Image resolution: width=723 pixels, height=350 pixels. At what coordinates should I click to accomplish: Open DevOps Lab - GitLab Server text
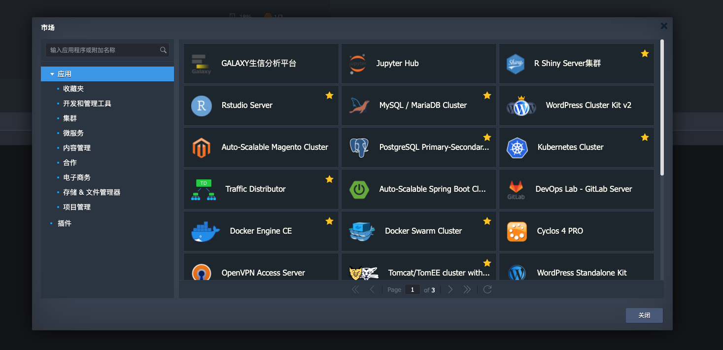coord(584,189)
